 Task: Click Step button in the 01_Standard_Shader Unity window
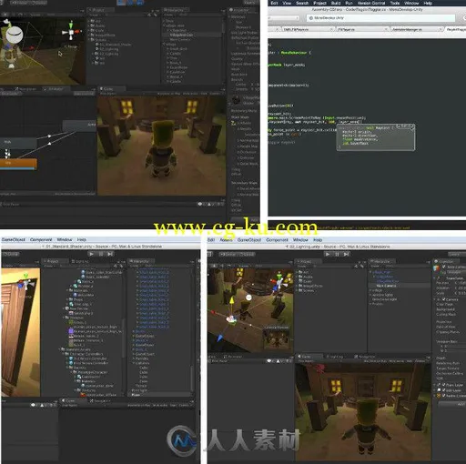[110, 254]
